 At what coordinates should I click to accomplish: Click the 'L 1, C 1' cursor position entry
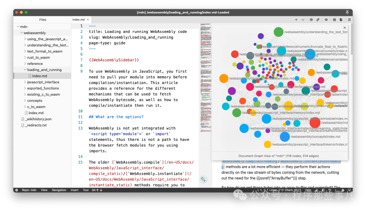click(x=263, y=190)
